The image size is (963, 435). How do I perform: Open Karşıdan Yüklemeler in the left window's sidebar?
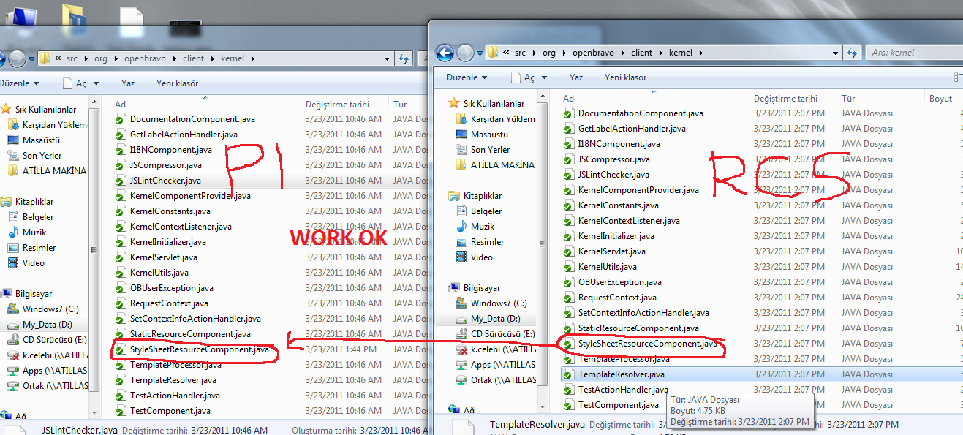click(48, 124)
